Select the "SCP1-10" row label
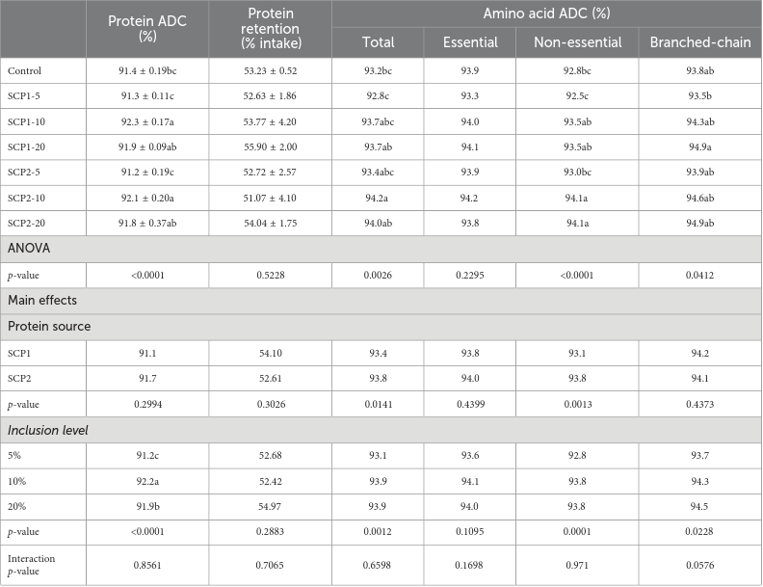Viewport: 763px width, 587px height. (28, 122)
